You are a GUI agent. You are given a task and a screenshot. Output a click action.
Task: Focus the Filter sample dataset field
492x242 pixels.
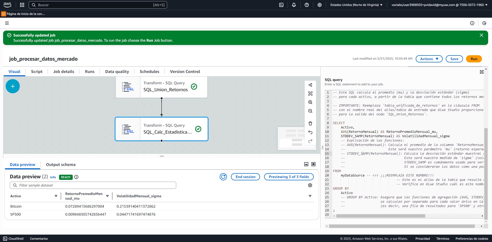tap(93, 185)
